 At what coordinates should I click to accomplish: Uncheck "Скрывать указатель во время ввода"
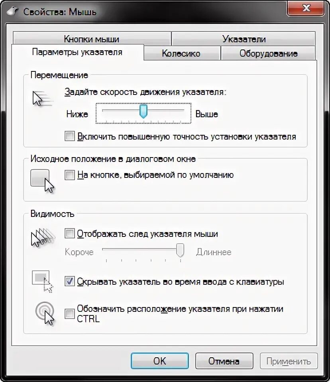69,282
